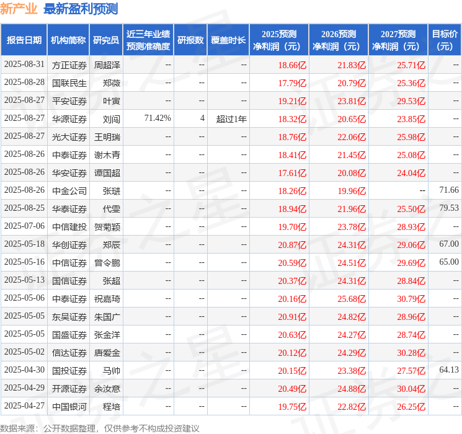Click institution 光大证券
This screenshot has height=434, width=462.
[69, 137]
